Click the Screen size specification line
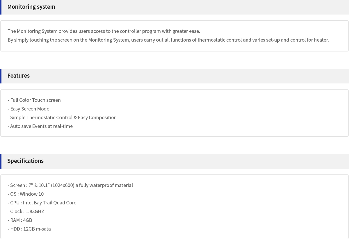 point(70,185)
